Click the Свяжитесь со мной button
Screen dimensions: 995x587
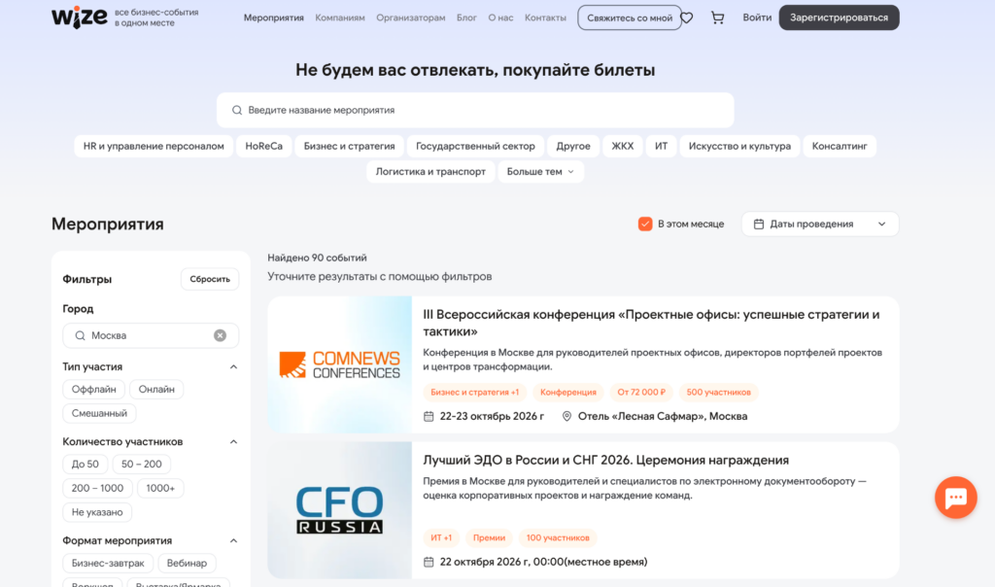coord(630,17)
